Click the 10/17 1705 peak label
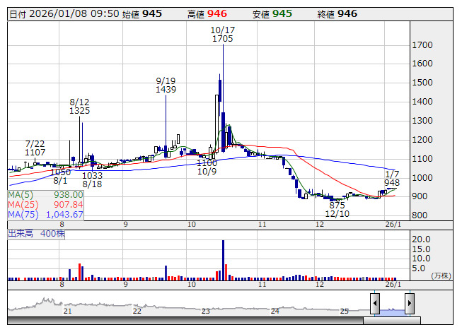This screenshot has height=332, width=462. click(x=222, y=35)
